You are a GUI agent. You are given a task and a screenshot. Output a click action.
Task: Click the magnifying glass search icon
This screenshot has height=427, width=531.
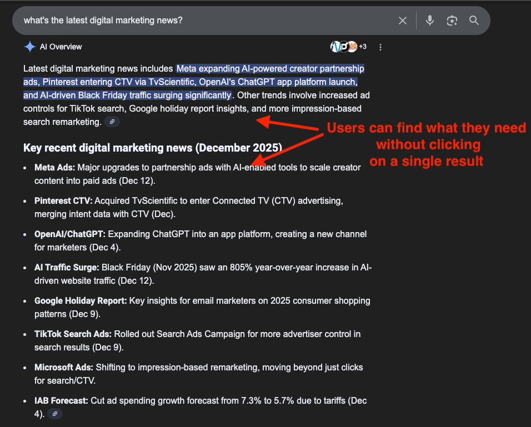point(474,21)
